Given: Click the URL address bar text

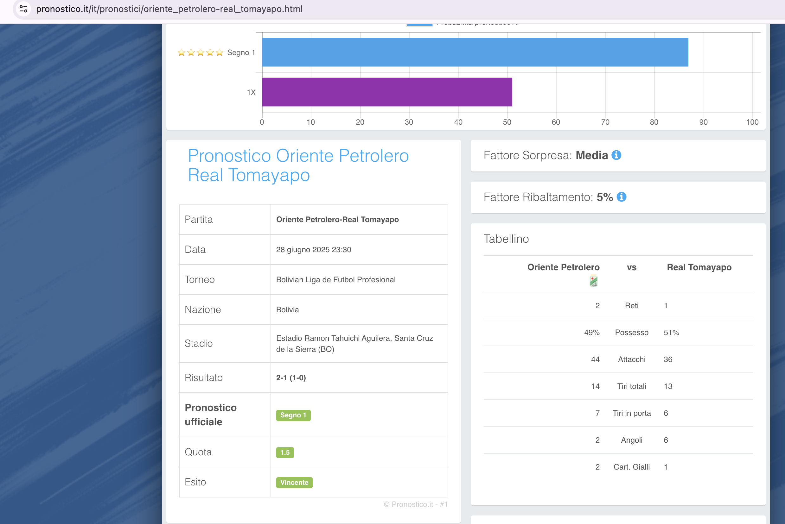Looking at the screenshot, I should pyautogui.click(x=169, y=9).
